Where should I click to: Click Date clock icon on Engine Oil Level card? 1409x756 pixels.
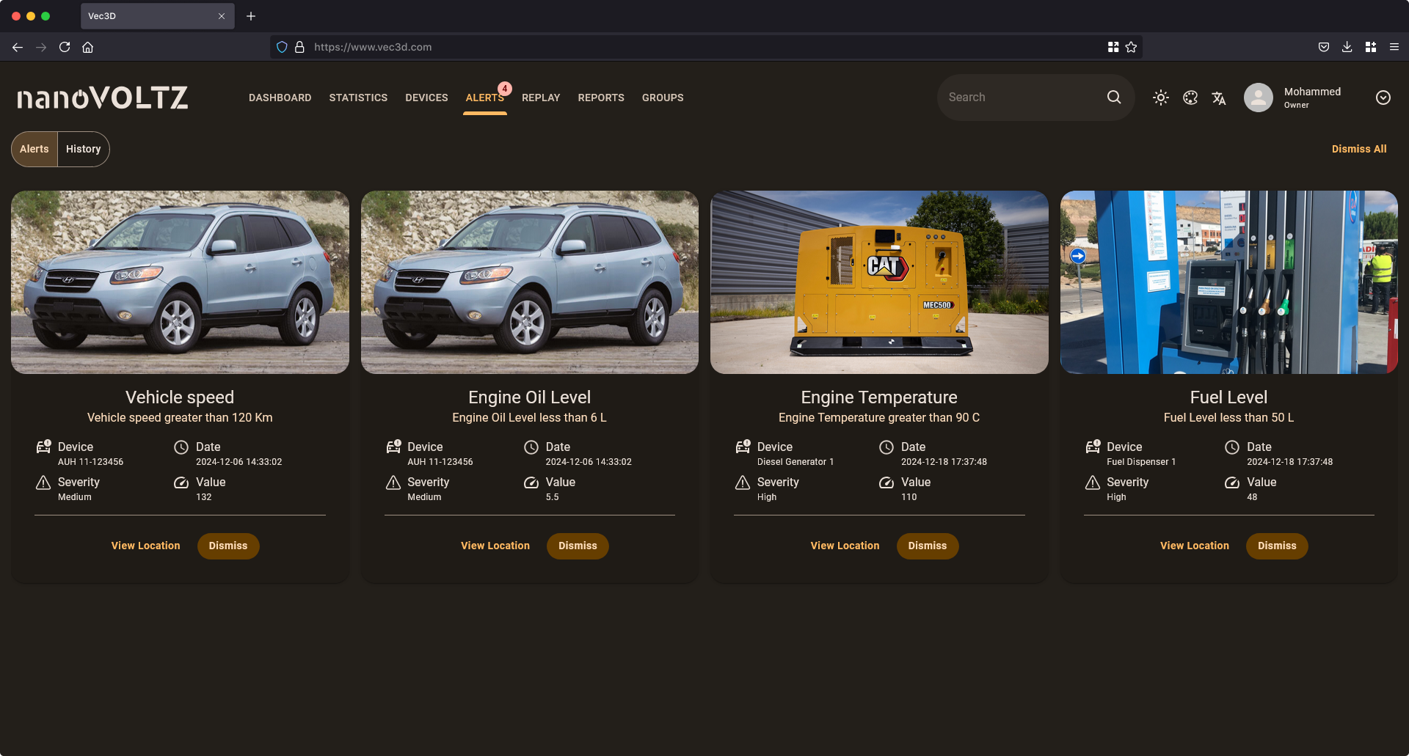531,447
